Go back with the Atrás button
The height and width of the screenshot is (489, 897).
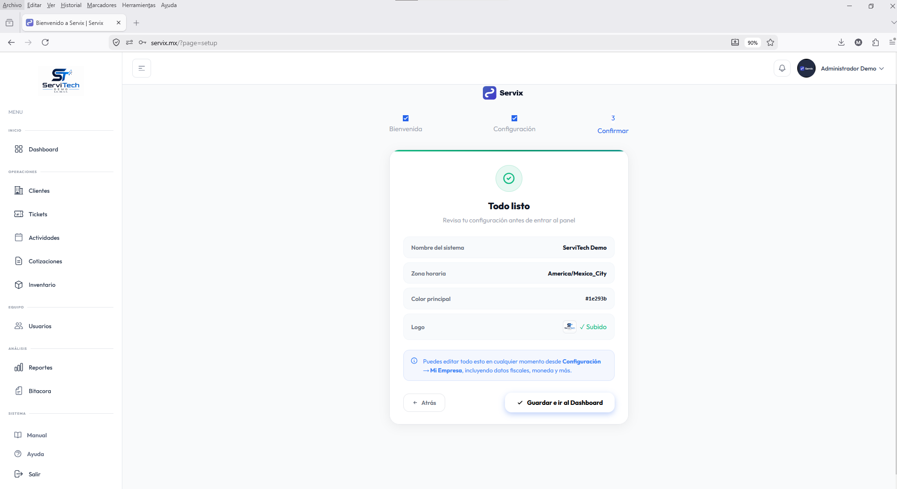point(424,402)
